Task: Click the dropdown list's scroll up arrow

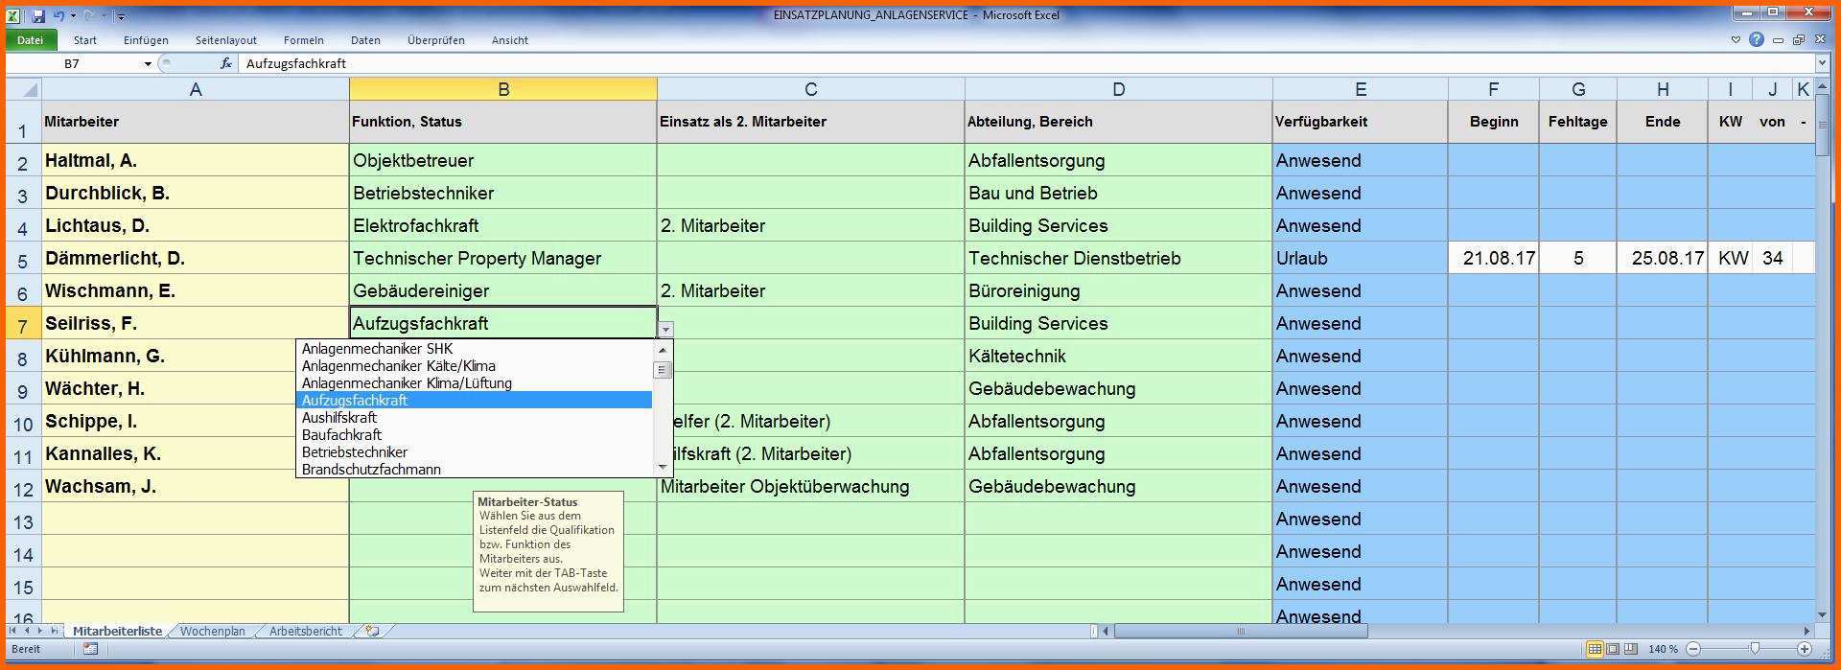Action: click(x=662, y=350)
